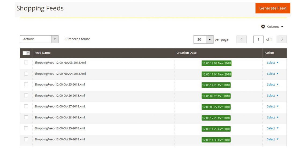Click the page number input field
This screenshot has height=153, width=306.
coord(258,39)
